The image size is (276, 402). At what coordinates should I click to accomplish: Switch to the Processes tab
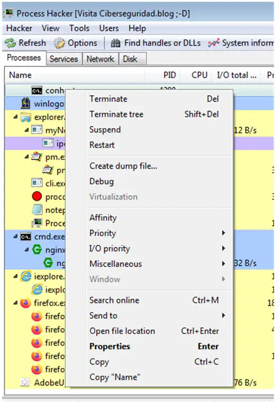[24, 58]
